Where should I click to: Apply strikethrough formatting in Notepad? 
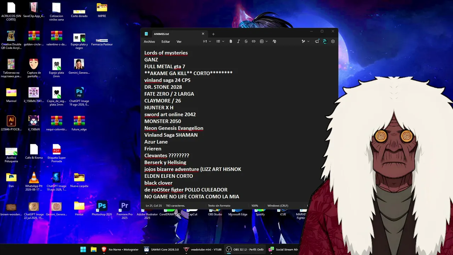(246, 41)
